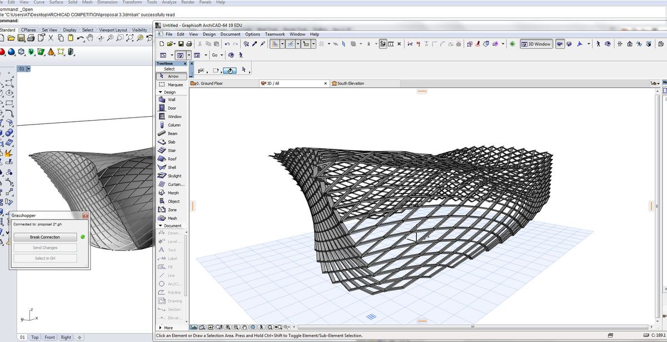Screen dimensions: 667x342
Task: Choose the Morph tool
Action: pos(173,193)
